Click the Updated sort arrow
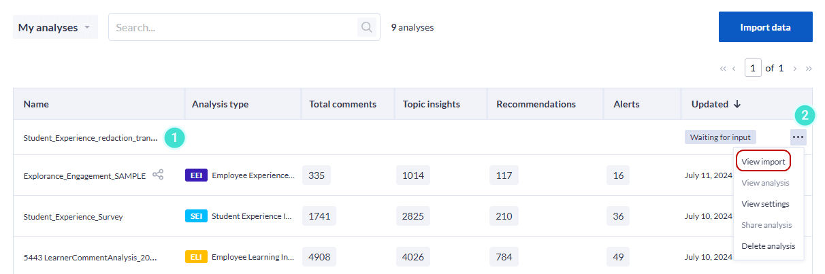The height and width of the screenshot is (274, 825). point(737,104)
